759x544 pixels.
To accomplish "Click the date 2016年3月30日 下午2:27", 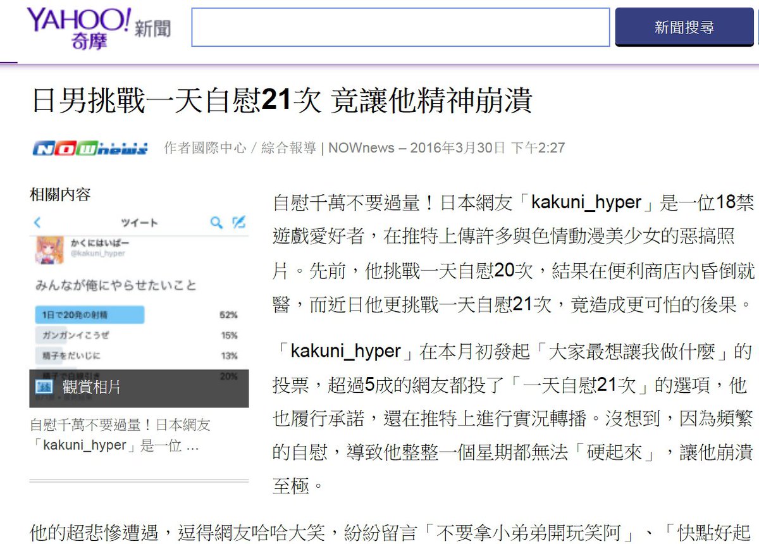I will pos(488,148).
